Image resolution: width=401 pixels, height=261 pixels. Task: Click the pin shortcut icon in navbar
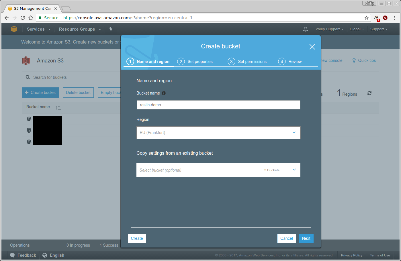click(x=111, y=29)
